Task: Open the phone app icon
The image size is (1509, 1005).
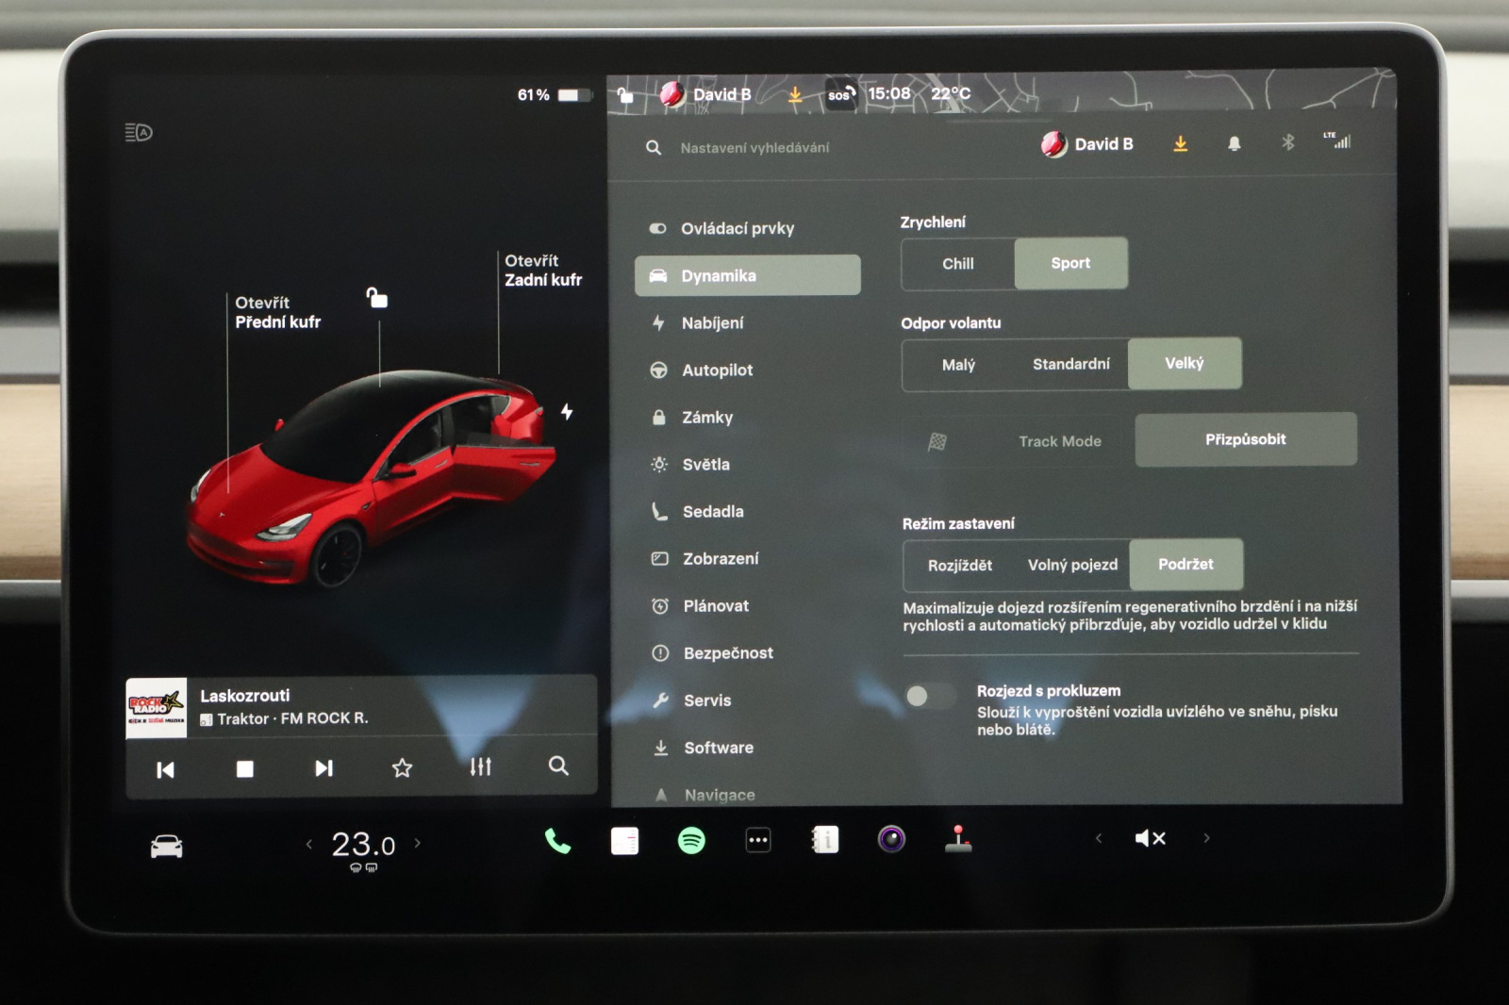Action: [x=557, y=840]
